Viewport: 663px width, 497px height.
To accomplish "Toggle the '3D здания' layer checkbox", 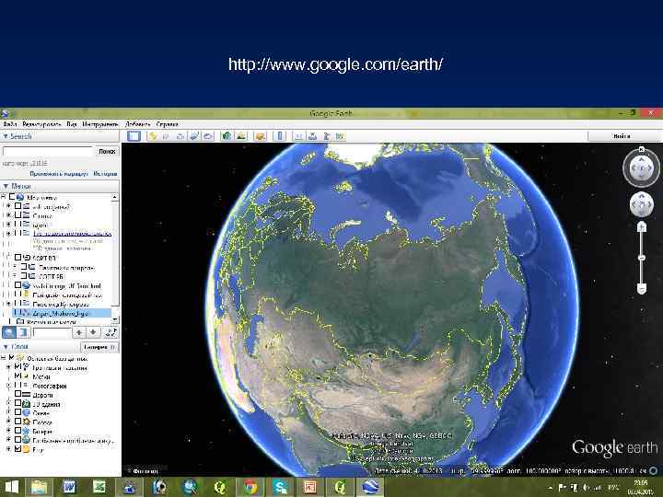I will click(x=17, y=404).
